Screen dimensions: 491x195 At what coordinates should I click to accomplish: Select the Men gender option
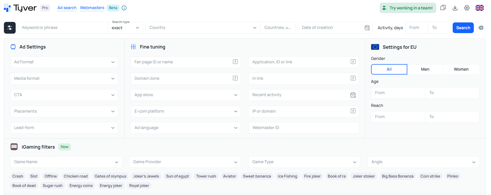(x=425, y=69)
